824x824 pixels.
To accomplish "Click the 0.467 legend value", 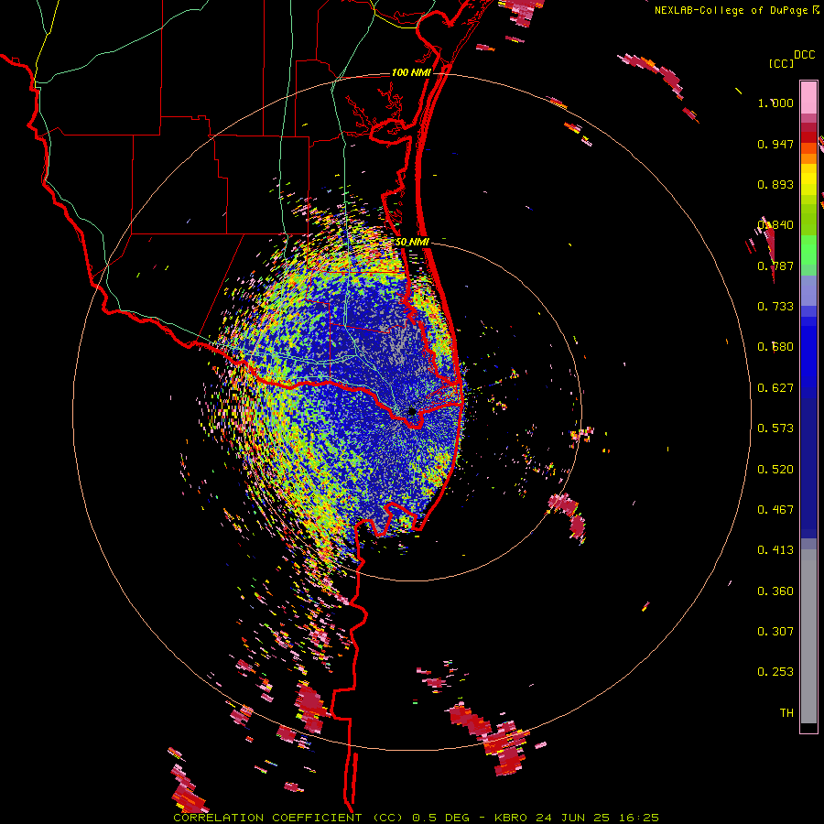I will (x=775, y=509).
